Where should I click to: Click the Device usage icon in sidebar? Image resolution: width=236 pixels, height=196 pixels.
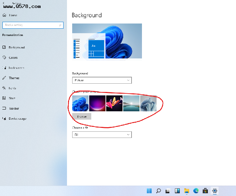coord(4,119)
